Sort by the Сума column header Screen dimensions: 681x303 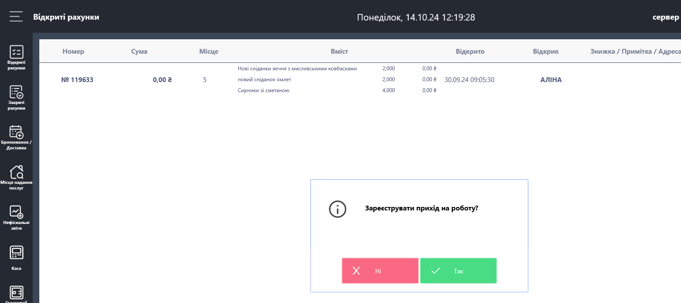[139, 52]
